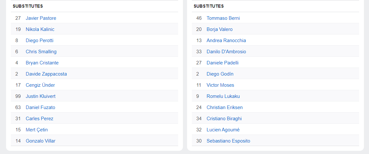Screen dimensions: 369x154
Task: Open Javier Pastore's player page
Action: click(41, 18)
